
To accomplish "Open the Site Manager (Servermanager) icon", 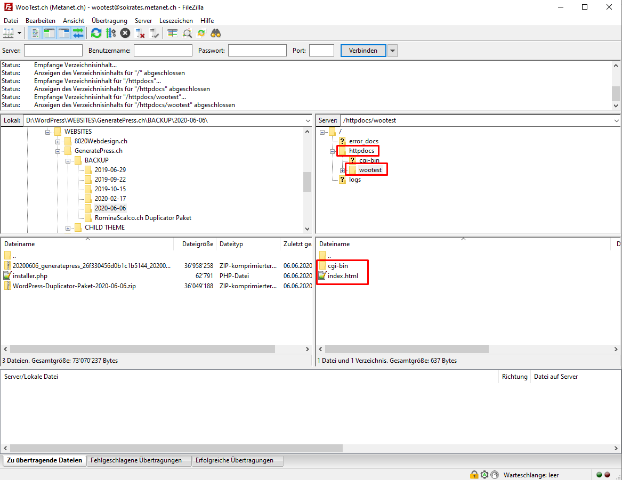I will (x=9, y=33).
